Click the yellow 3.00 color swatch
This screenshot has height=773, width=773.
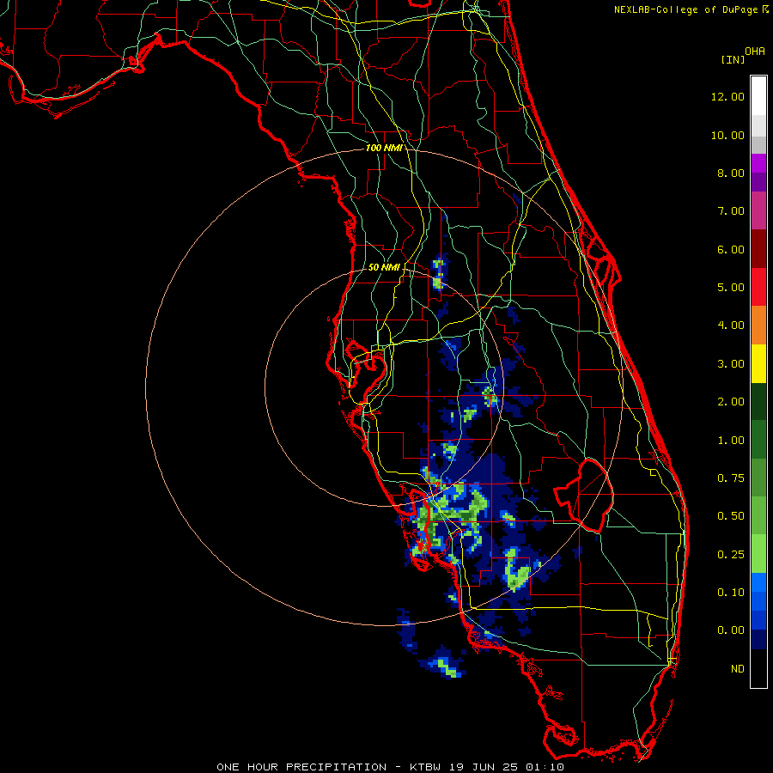click(758, 364)
